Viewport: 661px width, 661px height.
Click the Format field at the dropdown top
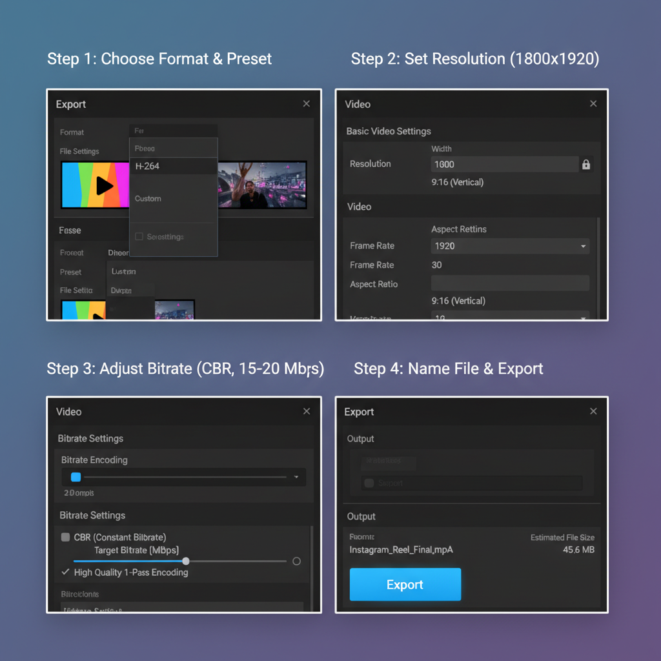pyautogui.click(x=173, y=130)
